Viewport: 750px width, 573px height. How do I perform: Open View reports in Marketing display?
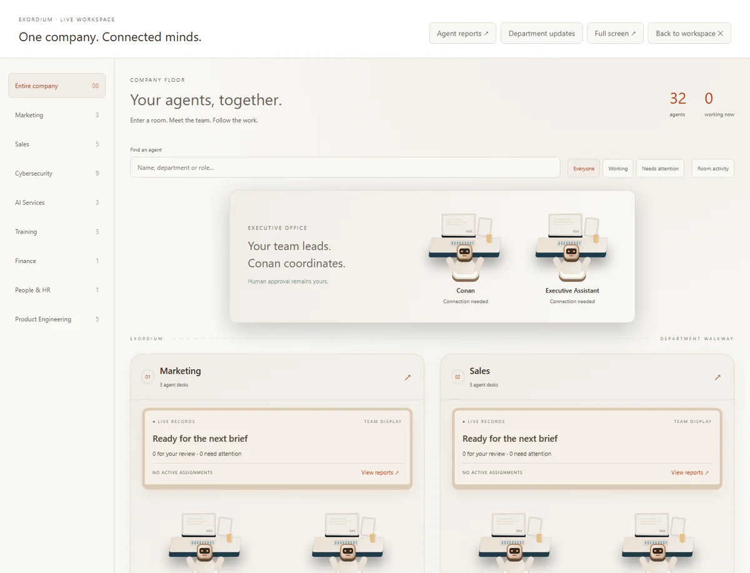(380, 472)
